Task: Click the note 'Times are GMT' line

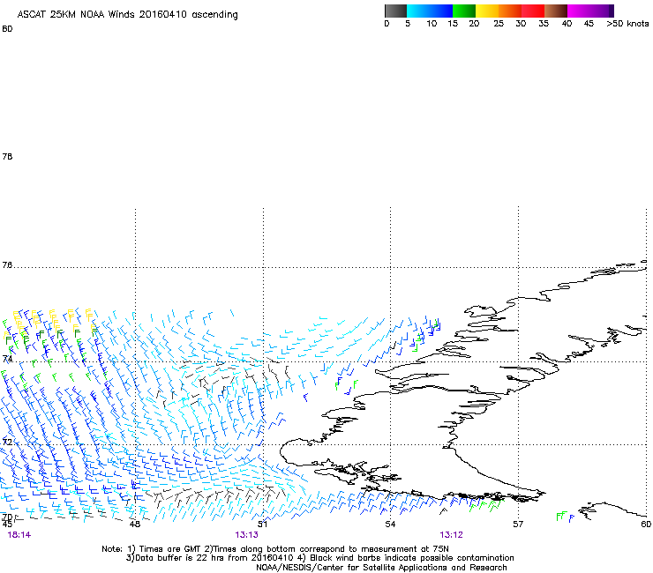Action: click(275, 549)
